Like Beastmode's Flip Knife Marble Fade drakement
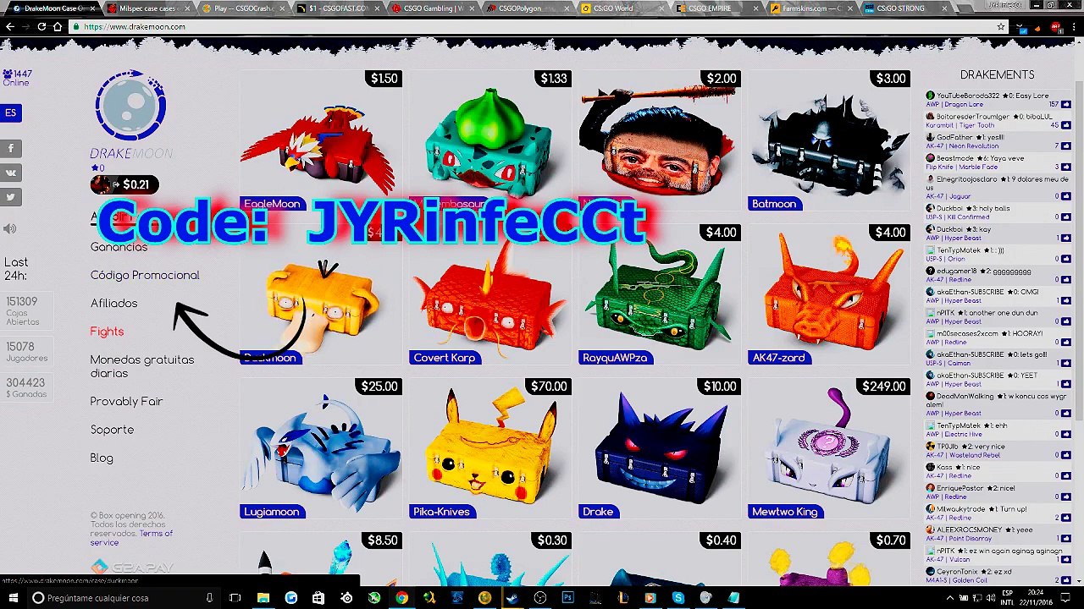Viewport: 1084px width, 609px height. (x=1065, y=167)
